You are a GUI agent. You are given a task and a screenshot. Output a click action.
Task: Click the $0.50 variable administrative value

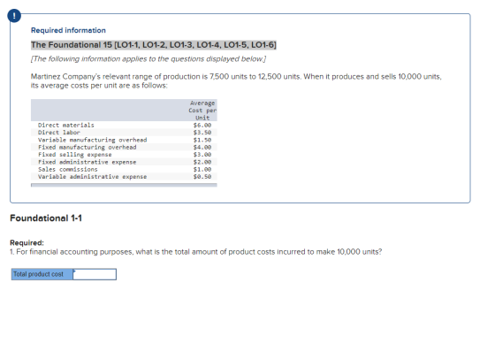coord(202,177)
